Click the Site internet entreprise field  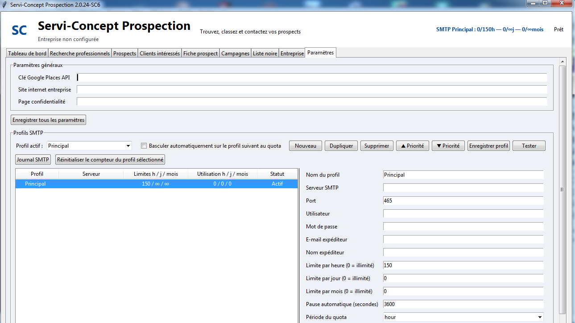(312, 90)
